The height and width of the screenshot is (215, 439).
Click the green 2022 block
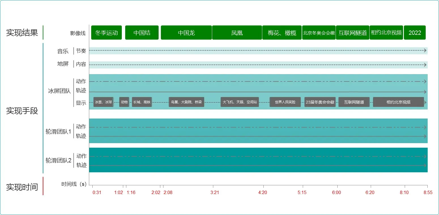415,33
